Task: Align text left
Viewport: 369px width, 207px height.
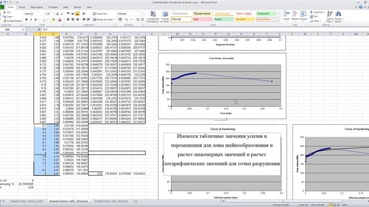Action: (68, 20)
